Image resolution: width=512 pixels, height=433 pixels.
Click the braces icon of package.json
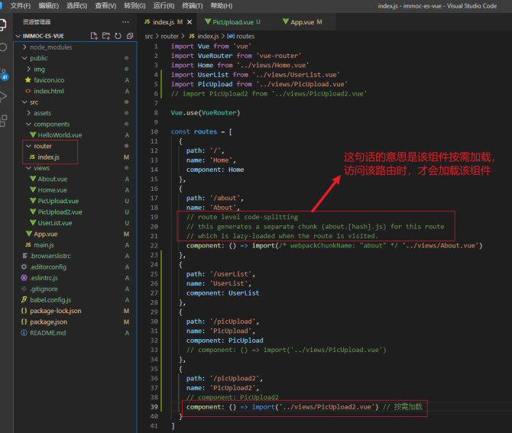click(x=24, y=322)
